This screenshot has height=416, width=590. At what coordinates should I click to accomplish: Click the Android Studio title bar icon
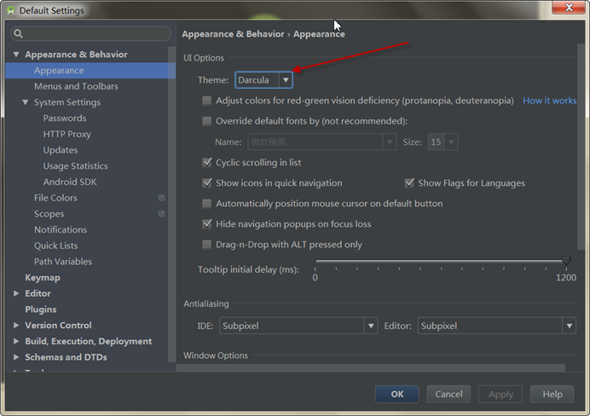pos(11,10)
